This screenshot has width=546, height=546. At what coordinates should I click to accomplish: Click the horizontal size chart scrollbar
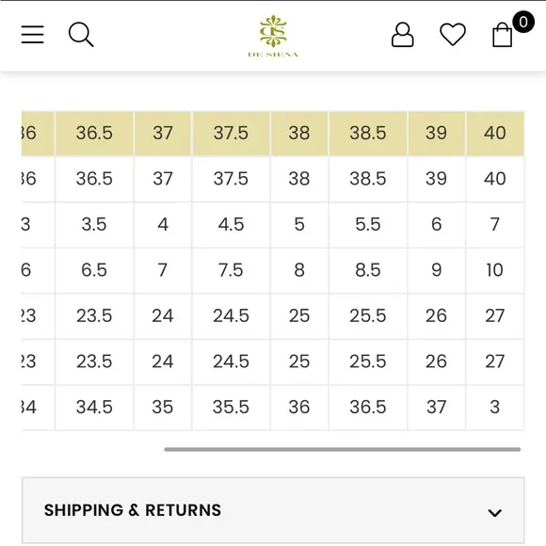point(343,449)
